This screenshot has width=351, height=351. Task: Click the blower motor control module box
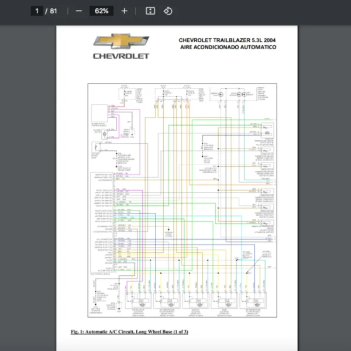coord(100,112)
